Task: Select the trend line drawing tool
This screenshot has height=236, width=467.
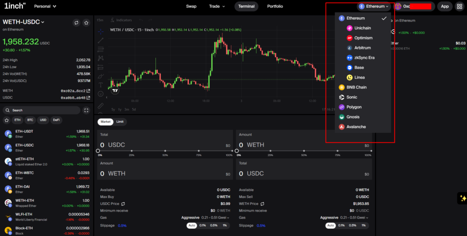Action: pos(101,41)
